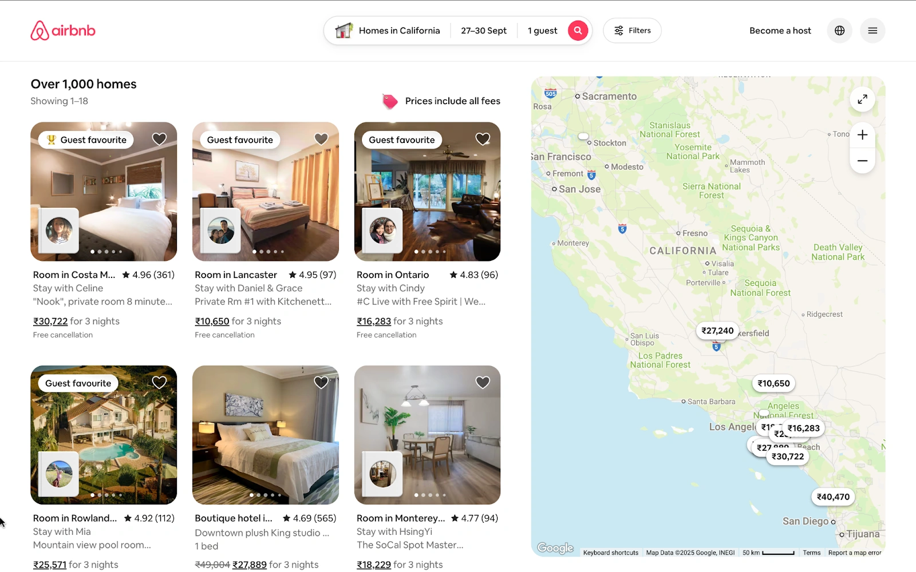Expand the map to full screen
The image size is (916, 572).
point(862,99)
